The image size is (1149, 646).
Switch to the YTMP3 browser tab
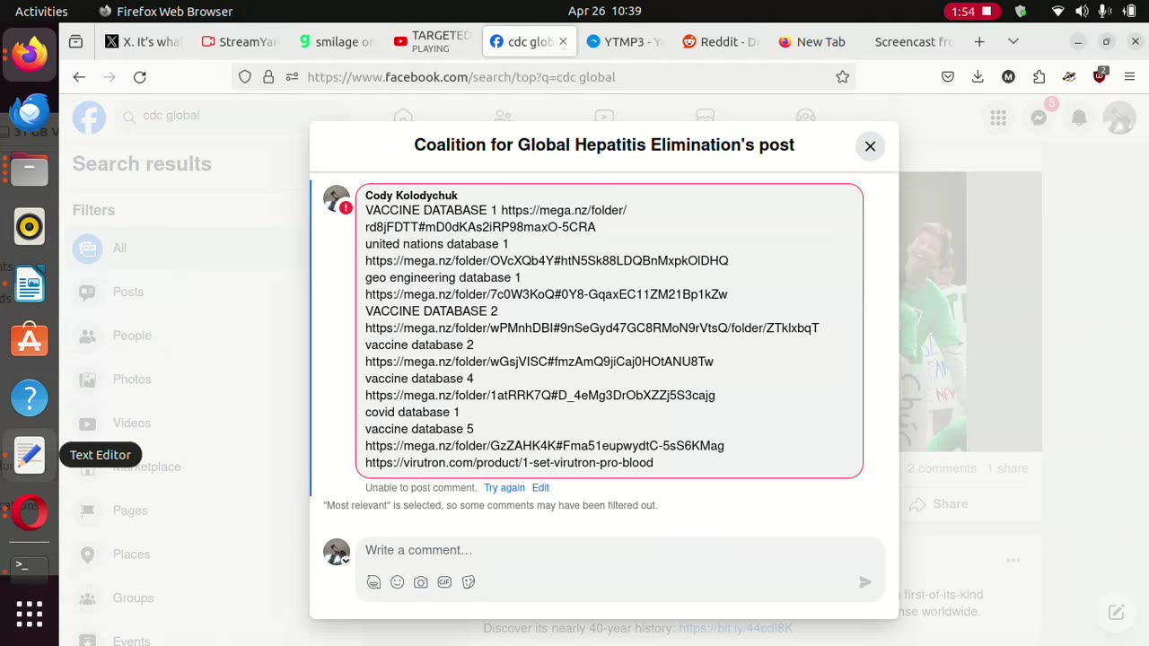click(626, 41)
